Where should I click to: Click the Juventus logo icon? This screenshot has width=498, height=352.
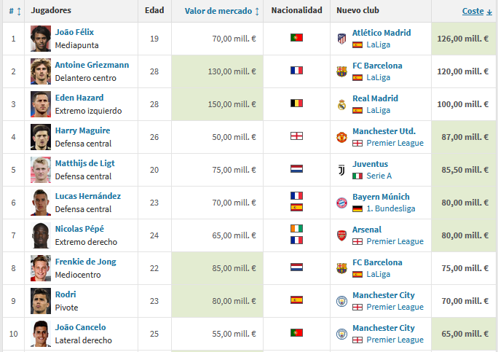pyautogui.click(x=341, y=170)
